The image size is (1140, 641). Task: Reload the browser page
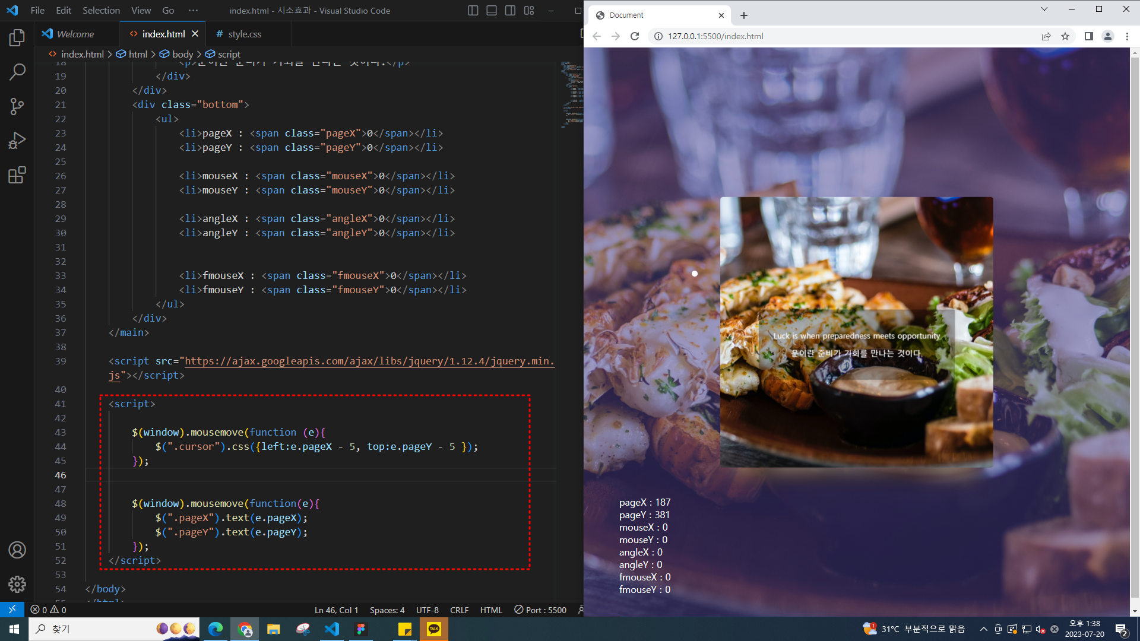635,36
